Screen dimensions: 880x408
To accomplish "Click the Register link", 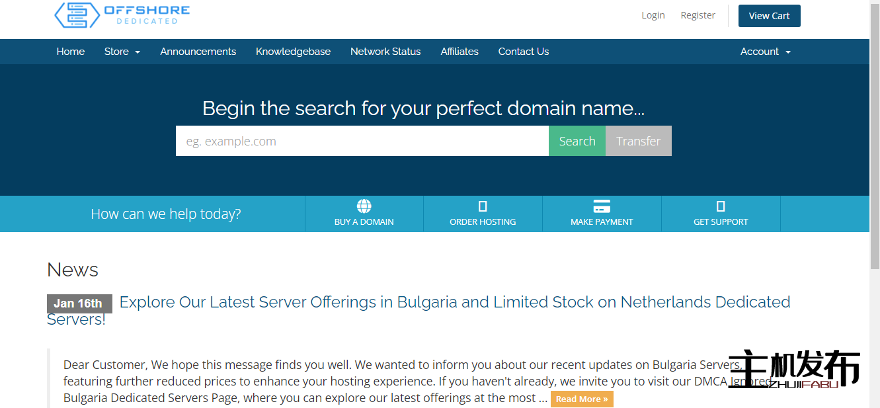I will [698, 15].
